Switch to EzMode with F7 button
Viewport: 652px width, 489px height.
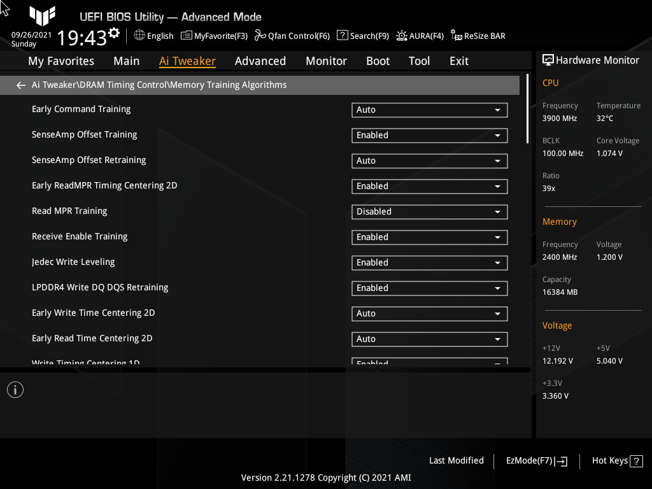(x=535, y=460)
